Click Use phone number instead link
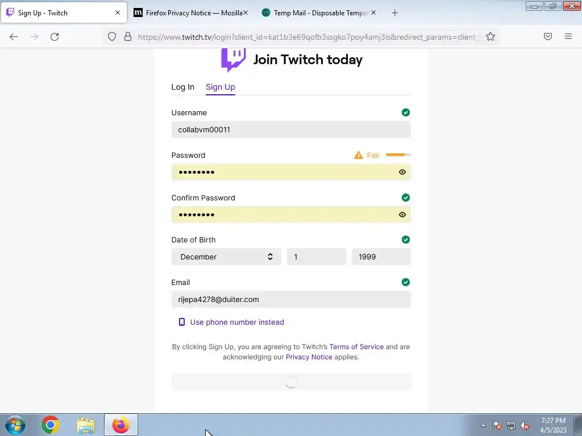Viewport: 582px width, 436px height. 237,322
